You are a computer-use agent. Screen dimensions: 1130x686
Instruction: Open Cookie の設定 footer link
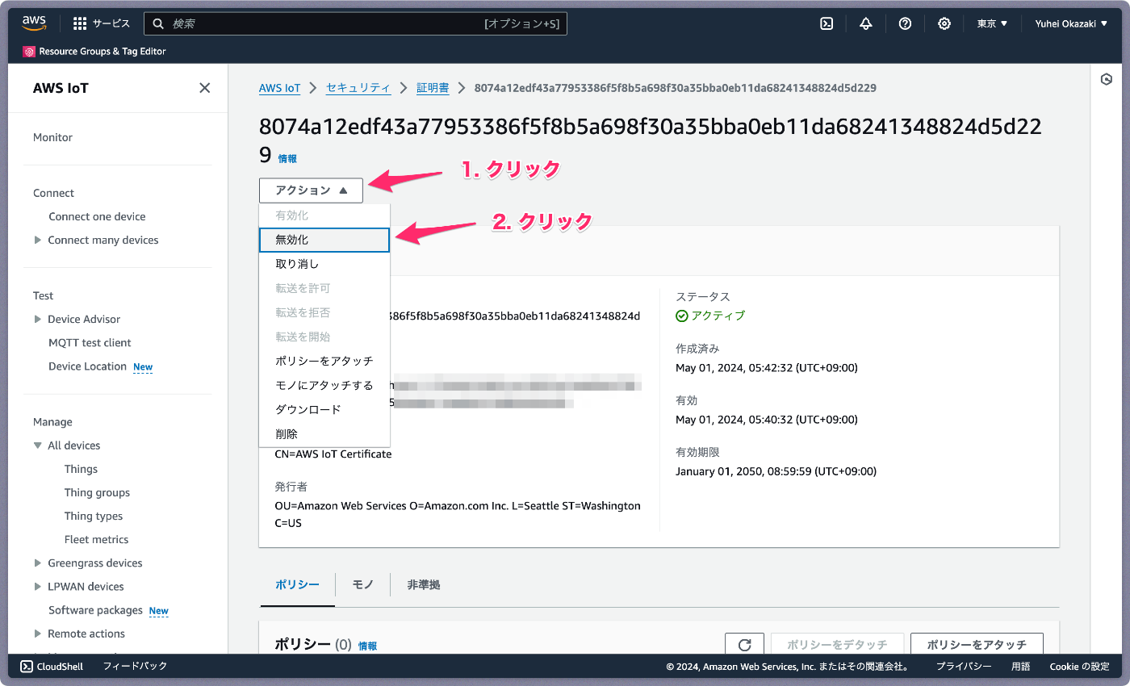click(x=1079, y=667)
